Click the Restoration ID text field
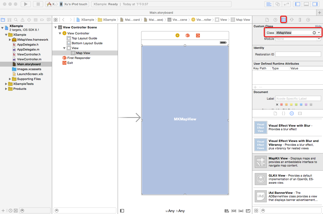Screen dimensions: 323x214 click(298, 54)
